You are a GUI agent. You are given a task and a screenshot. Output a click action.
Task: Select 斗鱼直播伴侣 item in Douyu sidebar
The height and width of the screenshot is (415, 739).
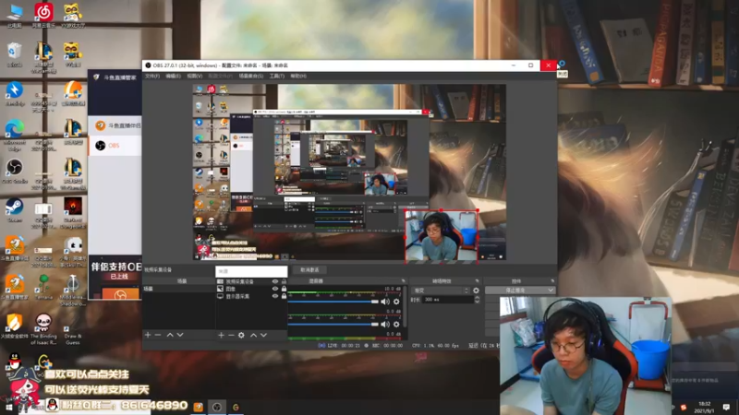[115, 125]
